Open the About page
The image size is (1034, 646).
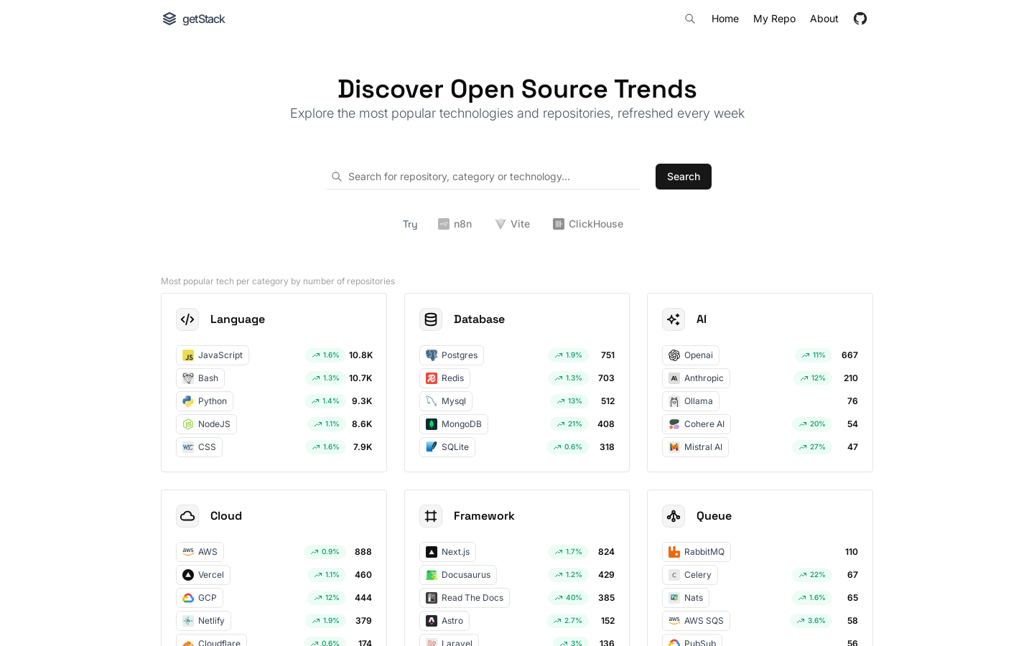824,19
